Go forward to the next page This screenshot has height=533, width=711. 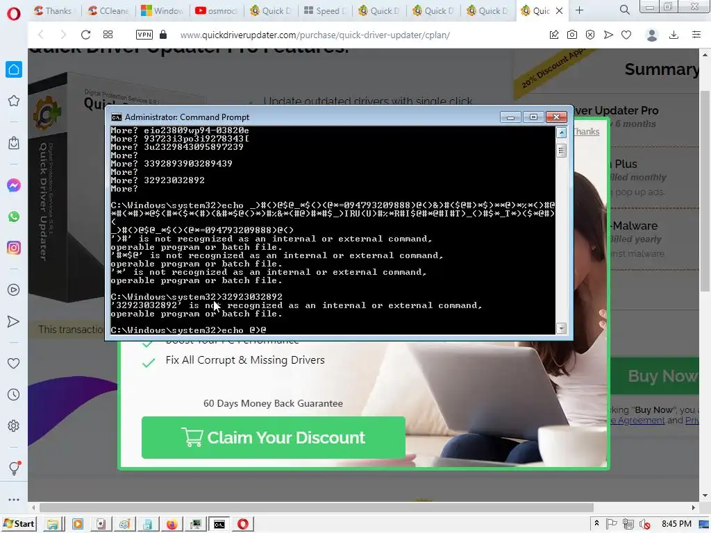click(63, 35)
